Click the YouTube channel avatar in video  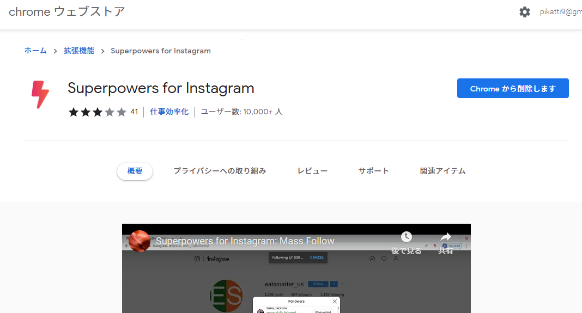point(139,241)
